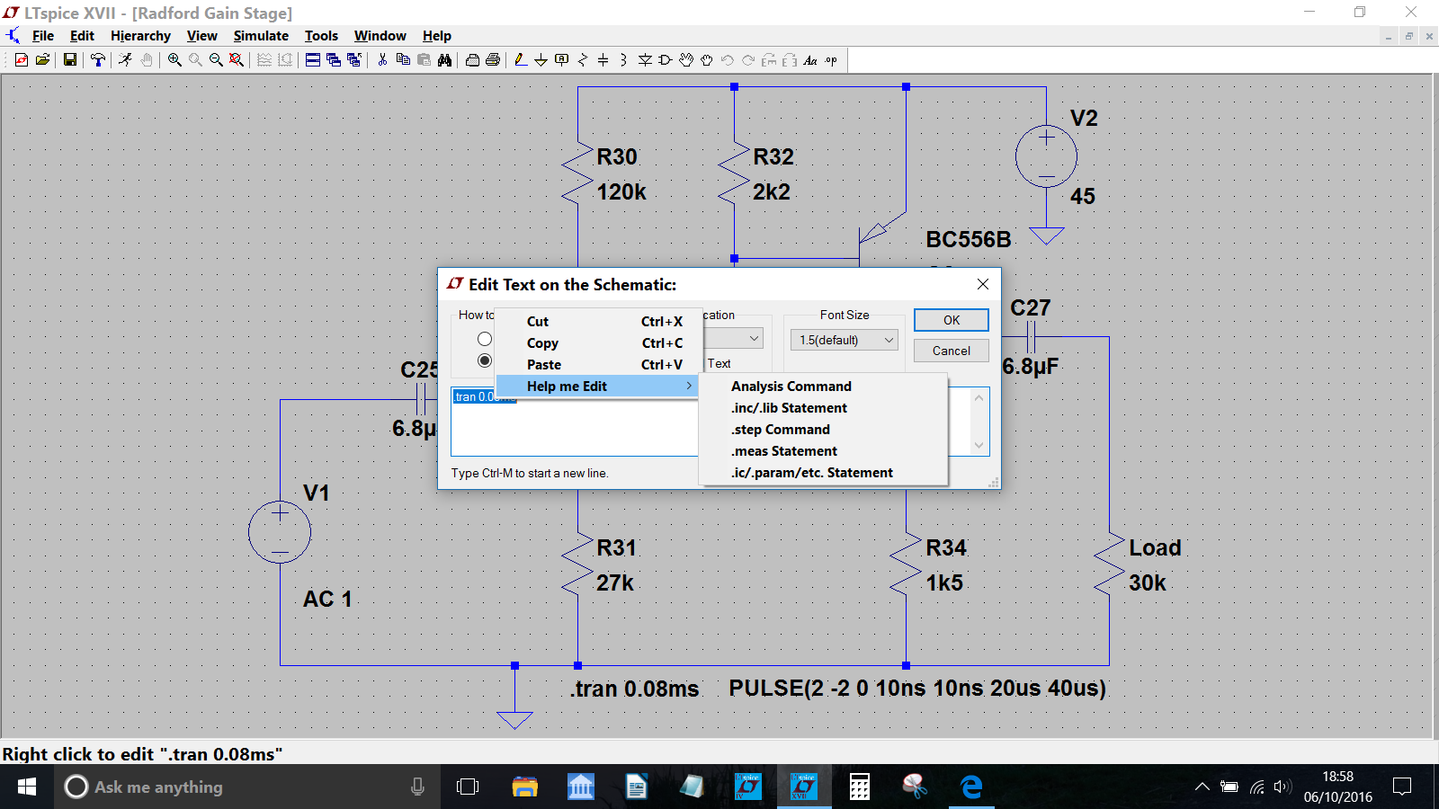Choose Paste from the context menu
1439x809 pixels.
[600, 365]
